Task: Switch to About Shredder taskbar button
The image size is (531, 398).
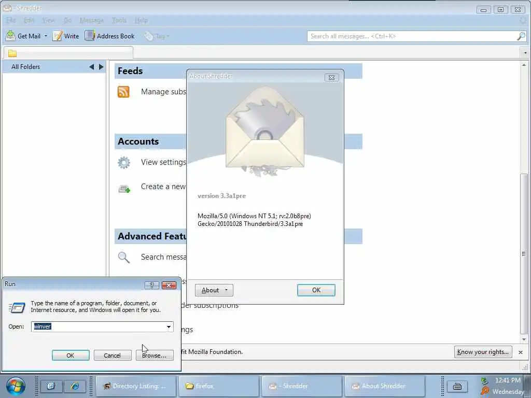Action: pos(384,386)
